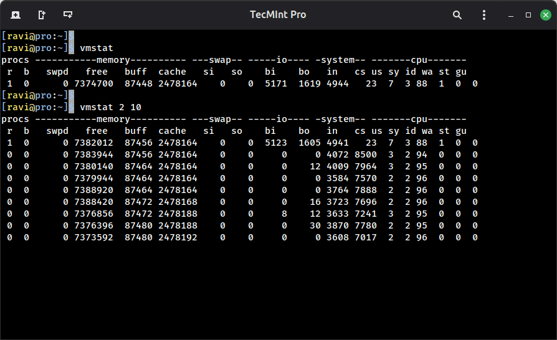Click the new session icon
557x340 pixels.
(15, 15)
